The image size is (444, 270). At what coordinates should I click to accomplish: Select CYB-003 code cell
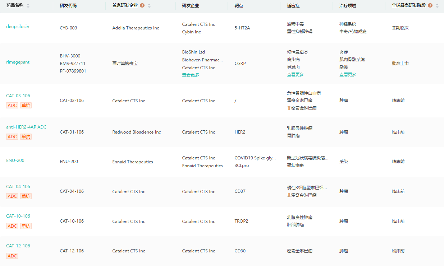69,28
